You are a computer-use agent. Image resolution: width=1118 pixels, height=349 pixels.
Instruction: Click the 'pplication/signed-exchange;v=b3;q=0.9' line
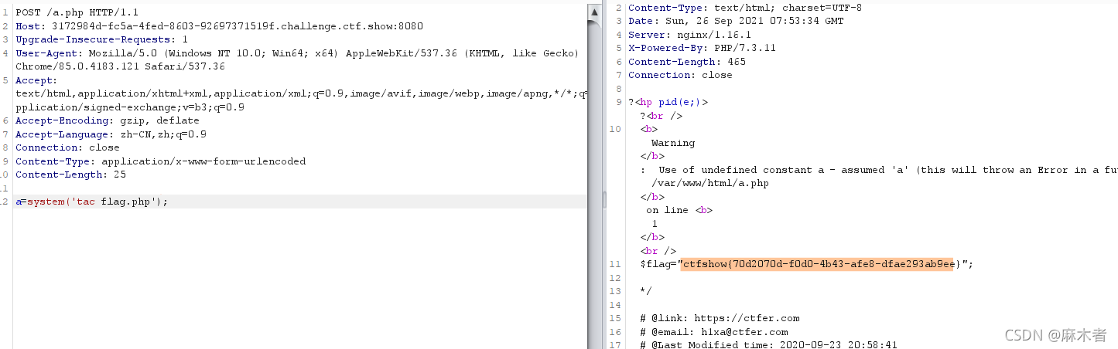[130, 107]
